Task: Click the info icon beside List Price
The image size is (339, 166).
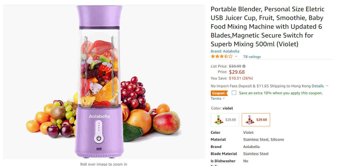Action: coord(244,66)
